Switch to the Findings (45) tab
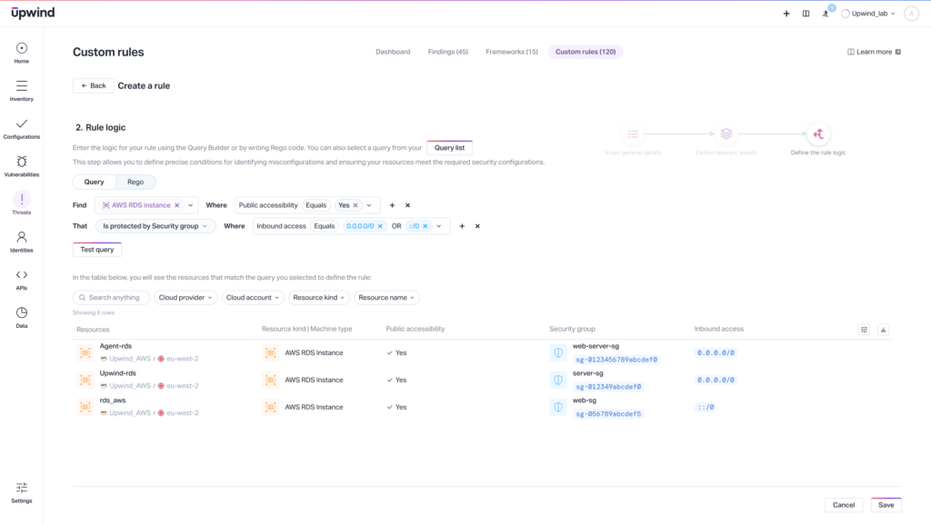Screen dimensions: 931x524 [x=447, y=52]
